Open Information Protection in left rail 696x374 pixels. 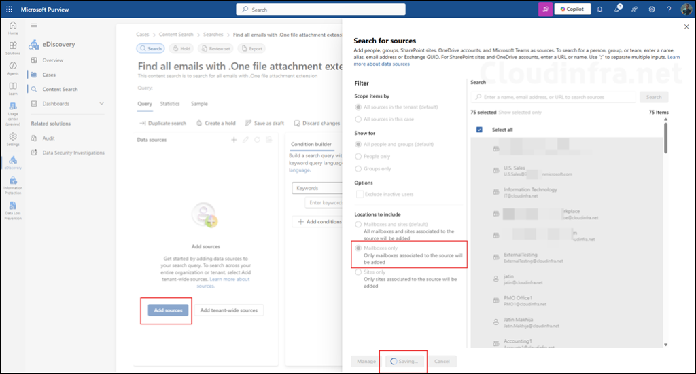13,185
